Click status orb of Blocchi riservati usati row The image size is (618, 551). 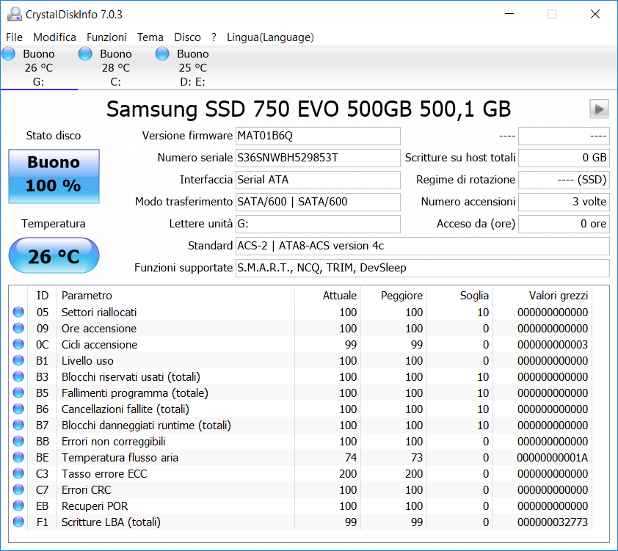point(18,377)
